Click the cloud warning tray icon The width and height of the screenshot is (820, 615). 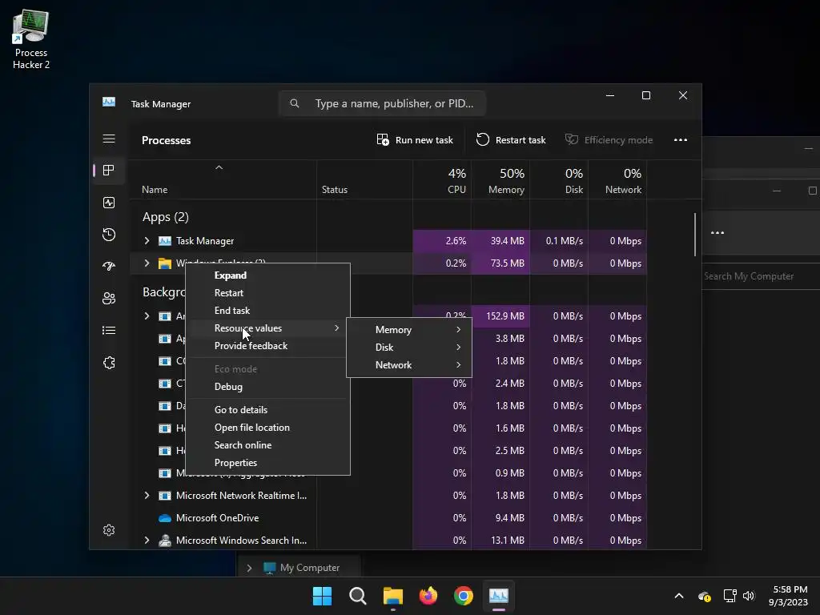[x=705, y=596]
